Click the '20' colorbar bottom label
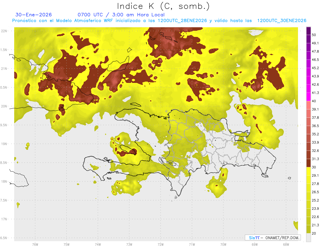The image size is (321, 248). (x=314, y=234)
